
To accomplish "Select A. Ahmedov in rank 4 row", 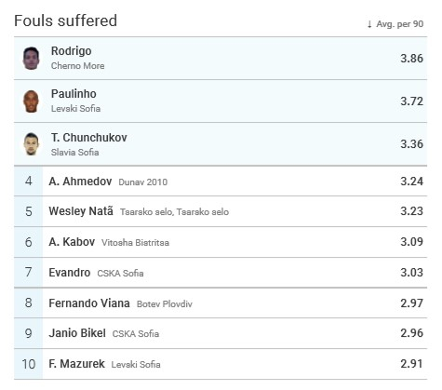I will pyautogui.click(x=80, y=182).
